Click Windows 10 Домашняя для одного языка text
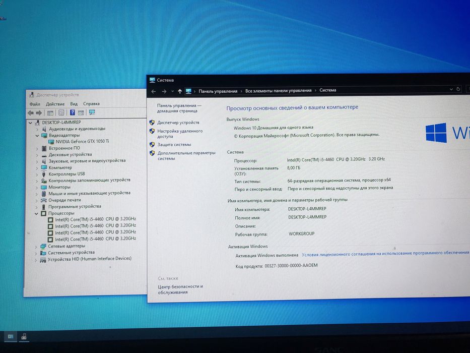The height and width of the screenshot is (353, 470). click(274, 128)
